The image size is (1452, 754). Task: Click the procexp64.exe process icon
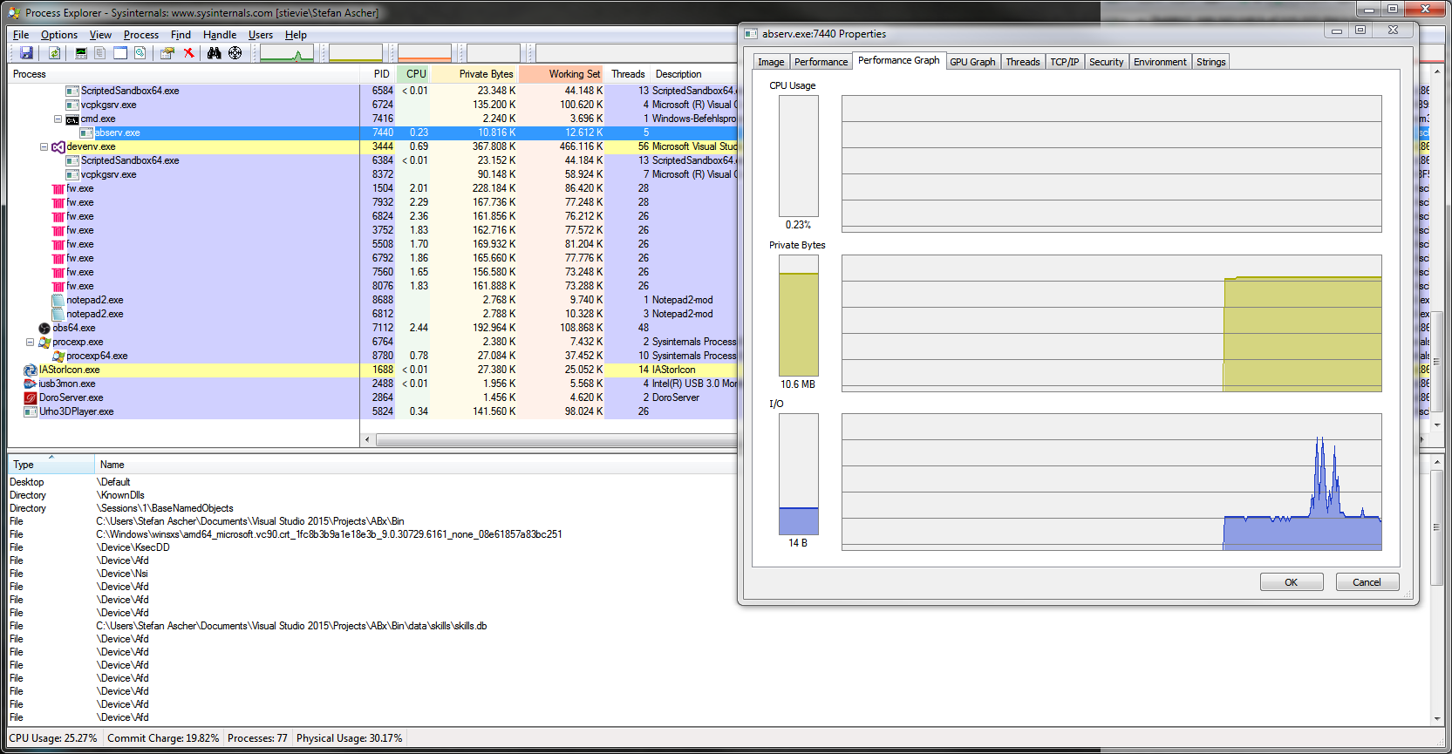(x=58, y=356)
